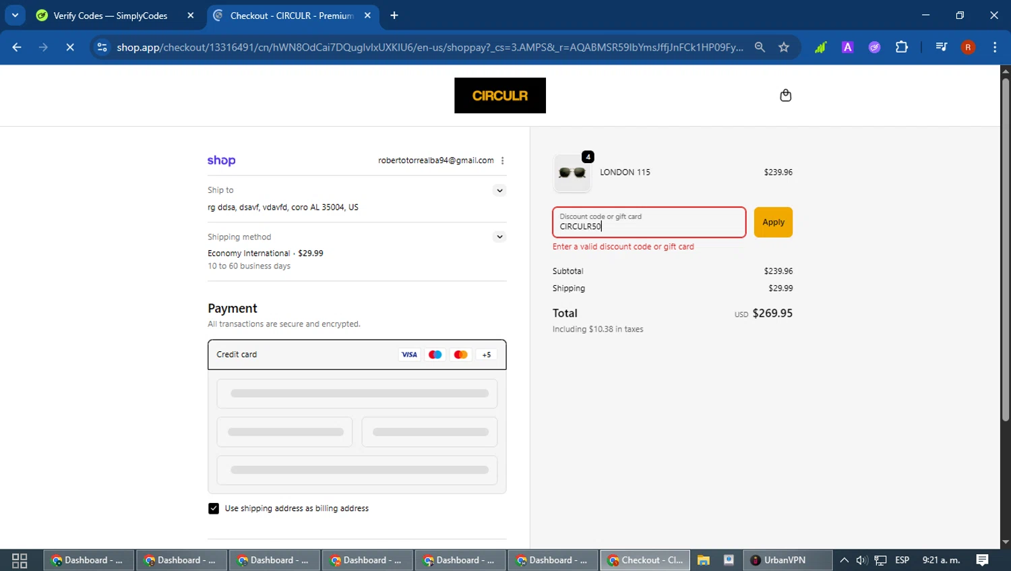Click the shipping address text line
The height and width of the screenshot is (571, 1011).
tap(283, 207)
